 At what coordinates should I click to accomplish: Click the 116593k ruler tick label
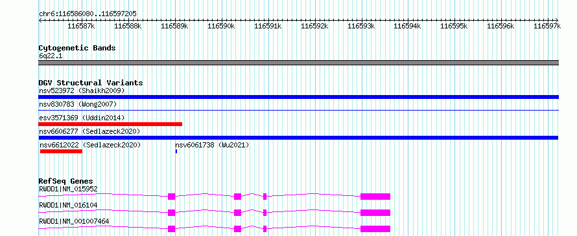(x=361, y=26)
